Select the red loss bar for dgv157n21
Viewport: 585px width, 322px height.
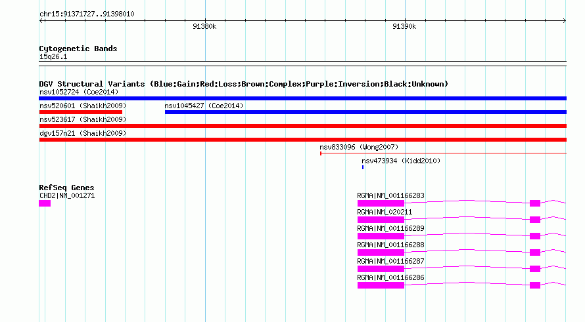point(302,140)
